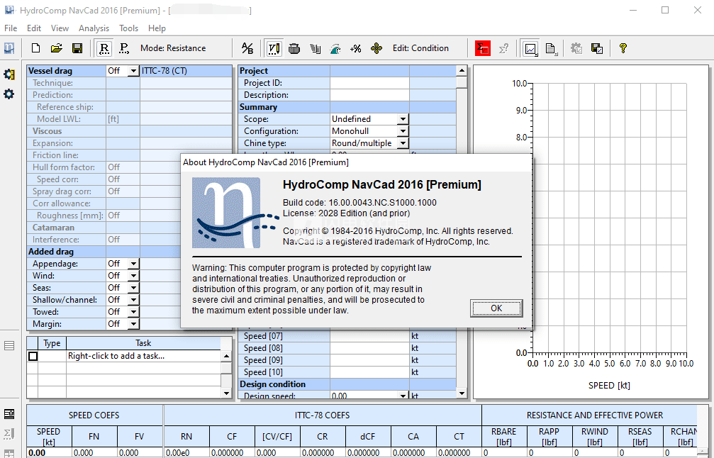714x458 pixels.
Task: Click project panel scrollbar down arrow
Action: coord(462,393)
